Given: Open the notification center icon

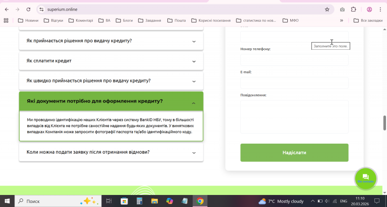Looking at the screenshot, I should tap(376, 201).
